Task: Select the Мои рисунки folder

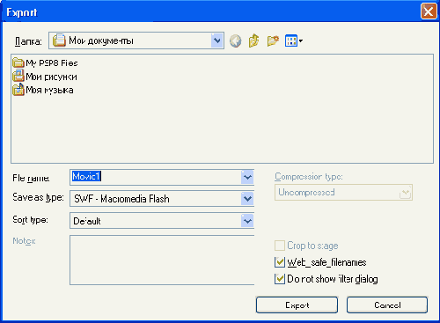Action: 45,77
